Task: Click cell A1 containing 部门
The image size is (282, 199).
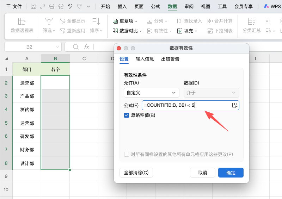Action: [x=27, y=69]
